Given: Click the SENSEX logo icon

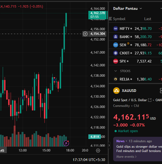Looking at the screenshot, I should pyautogui.click(x=116, y=45).
